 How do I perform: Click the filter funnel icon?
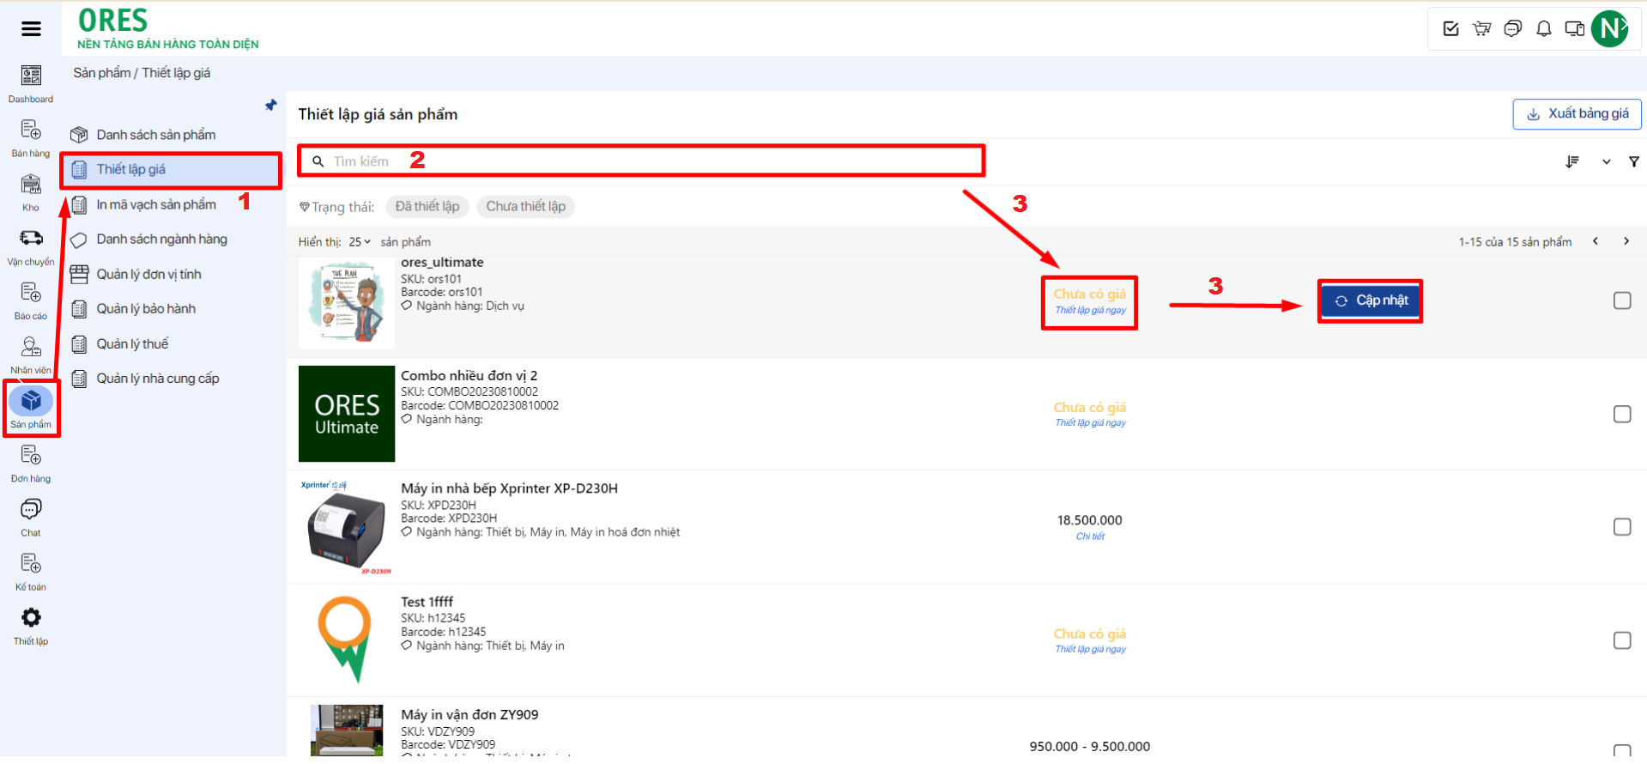[1633, 161]
